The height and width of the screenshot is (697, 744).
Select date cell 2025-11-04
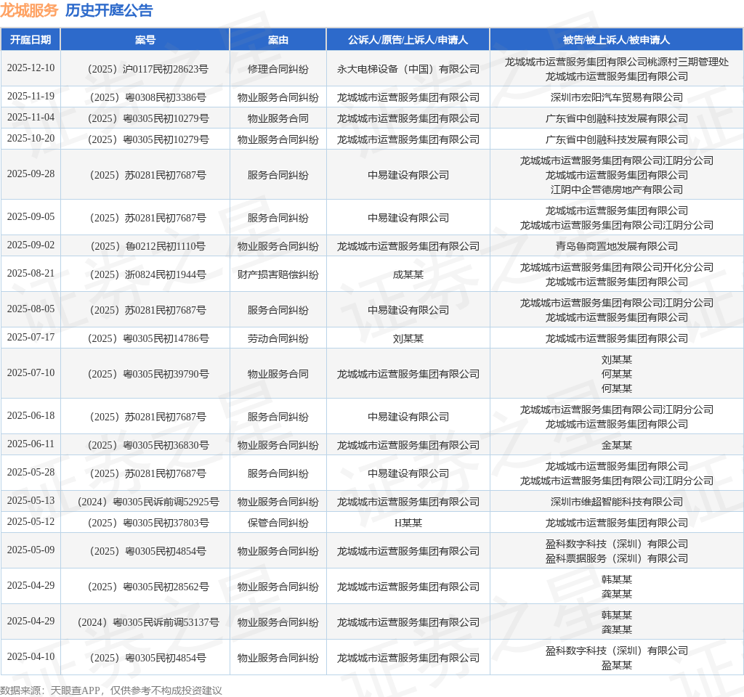(31, 117)
